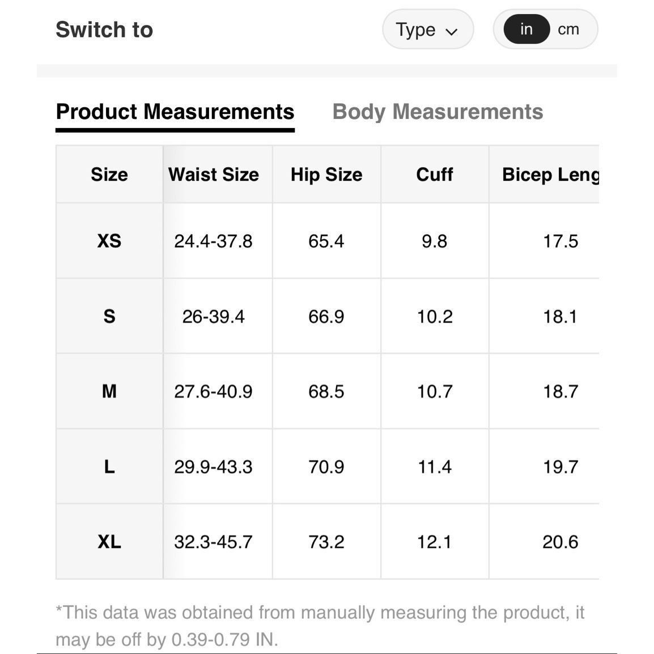The image size is (654, 654).
Task: Open the Type dropdown
Action: click(x=427, y=29)
